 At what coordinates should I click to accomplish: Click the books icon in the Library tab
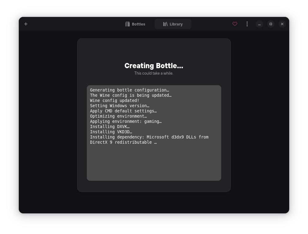(x=165, y=24)
